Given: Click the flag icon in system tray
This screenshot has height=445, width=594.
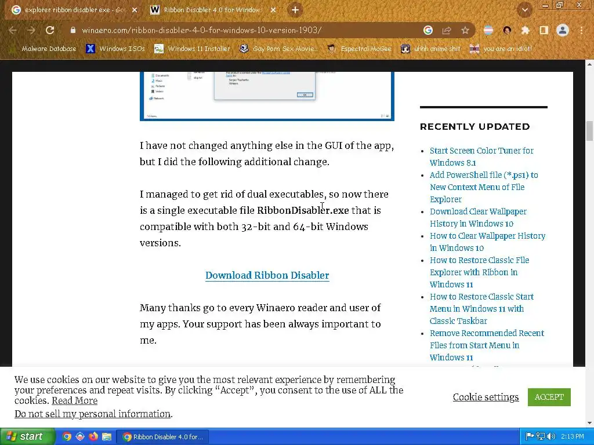Looking at the screenshot, I should pyautogui.click(x=530, y=437).
